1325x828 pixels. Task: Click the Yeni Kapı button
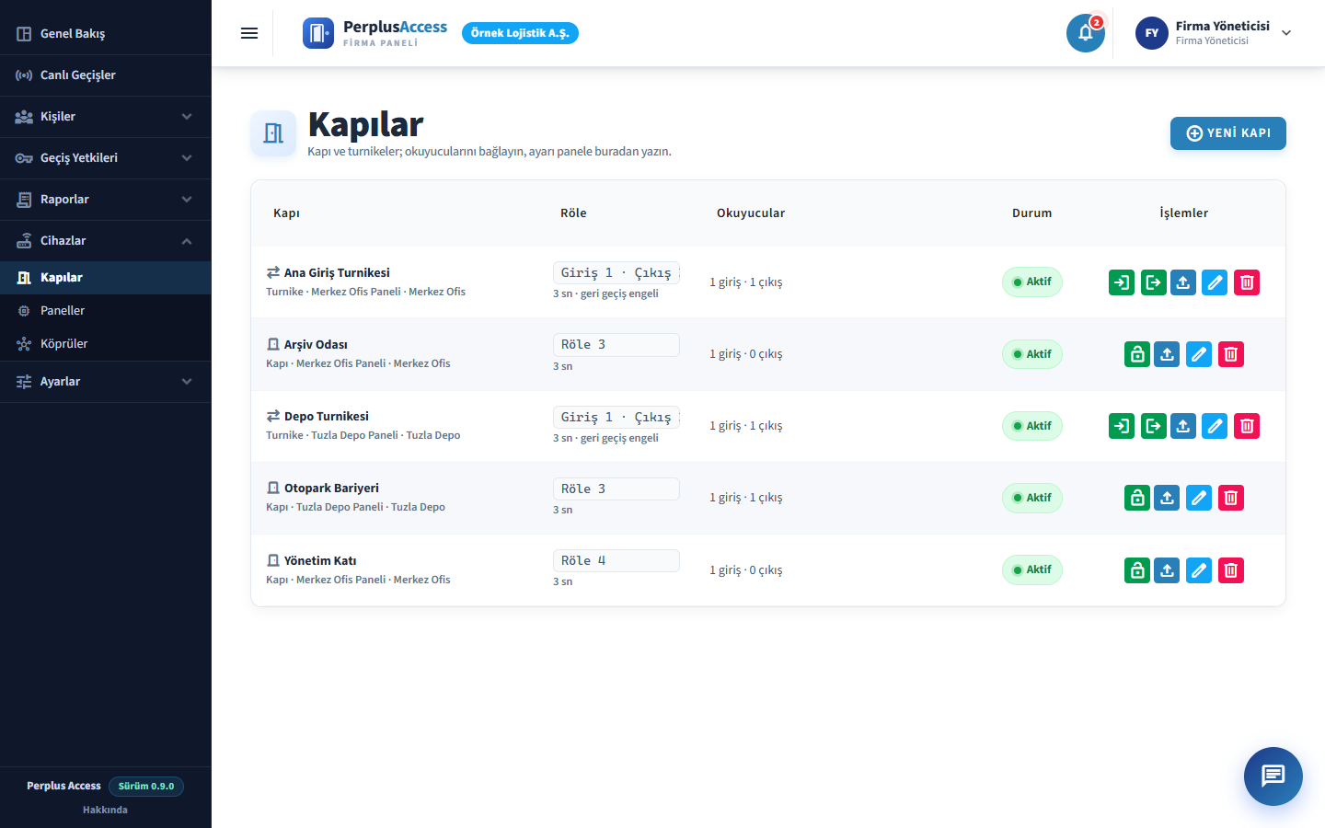pyautogui.click(x=1228, y=133)
